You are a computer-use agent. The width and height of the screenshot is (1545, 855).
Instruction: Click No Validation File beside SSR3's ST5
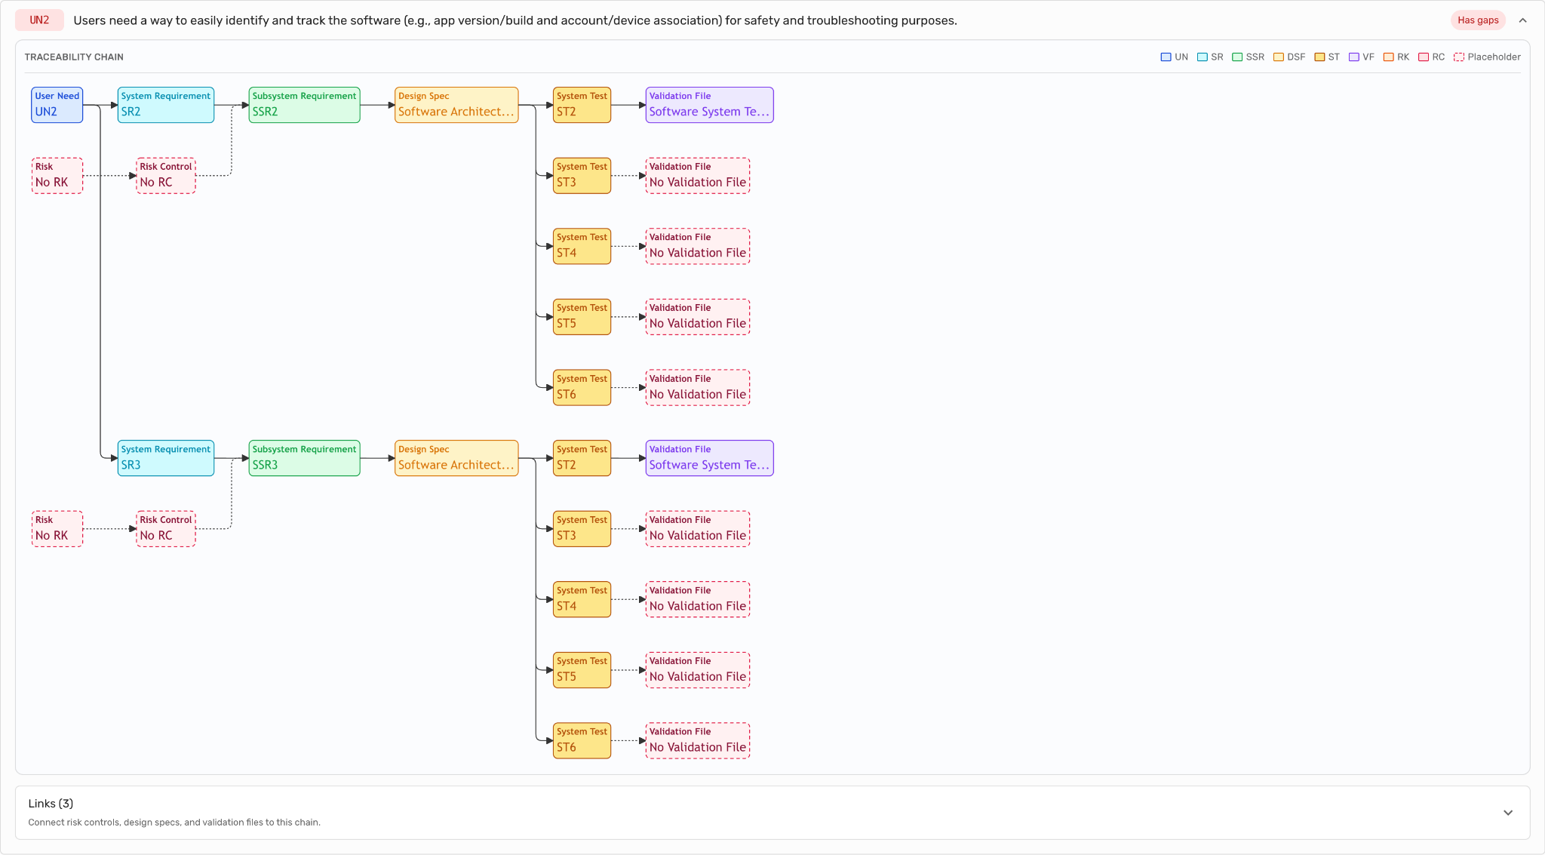point(698,670)
